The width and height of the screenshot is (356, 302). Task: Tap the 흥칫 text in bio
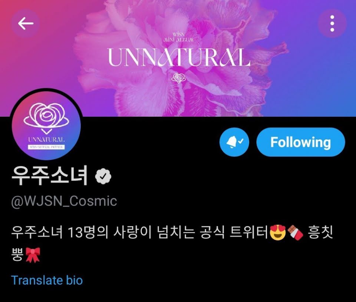[320, 233]
